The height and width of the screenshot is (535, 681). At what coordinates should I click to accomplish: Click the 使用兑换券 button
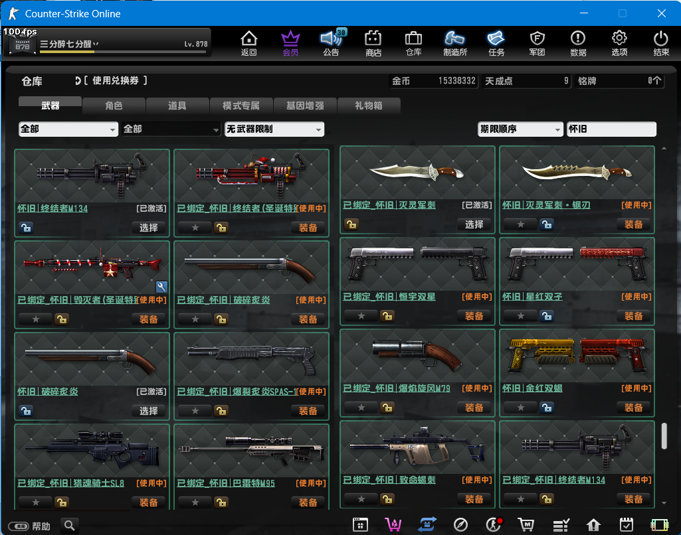pyautogui.click(x=112, y=80)
